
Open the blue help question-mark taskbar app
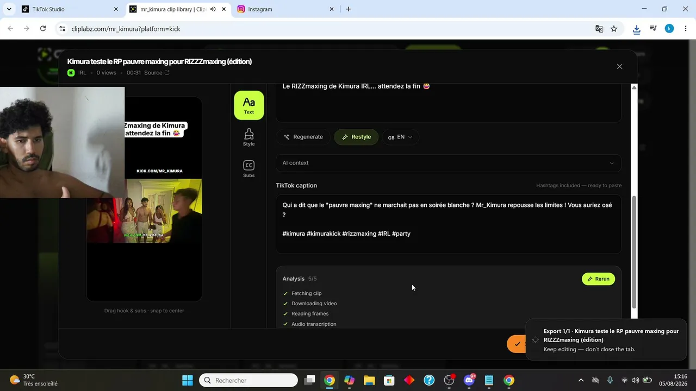click(429, 380)
